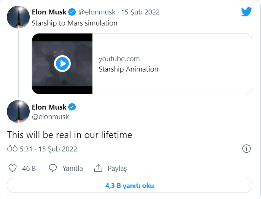This screenshot has width=261, height=199.
Task: Open the lower Elon Musk profile avatar
Action: pos(18,111)
